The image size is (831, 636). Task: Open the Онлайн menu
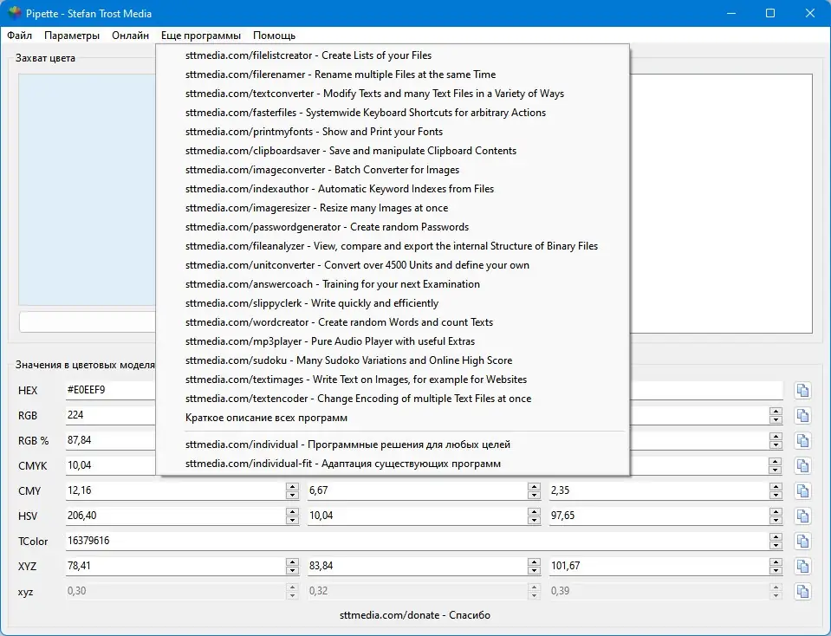pyautogui.click(x=130, y=36)
